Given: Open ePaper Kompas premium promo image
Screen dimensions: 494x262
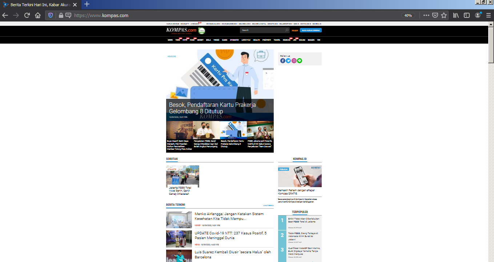Looking at the screenshot, I should pos(300,176).
